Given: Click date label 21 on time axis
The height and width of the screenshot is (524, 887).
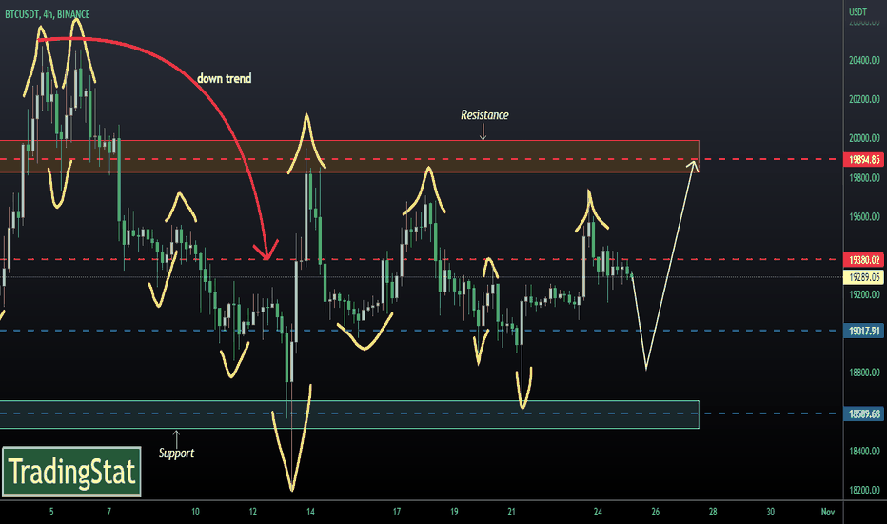Looking at the screenshot, I should click(511, 513).
